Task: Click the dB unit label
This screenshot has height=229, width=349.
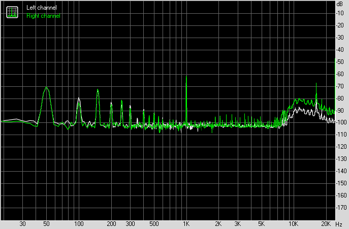Action: [x=340, y=4]
